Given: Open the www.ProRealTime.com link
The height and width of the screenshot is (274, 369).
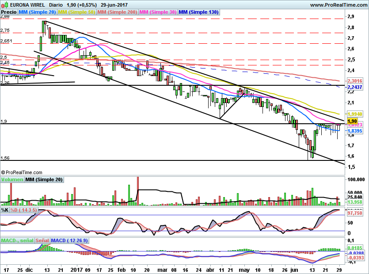Looking at the screenshot, I should pyautogui.click(x=338, y=5).
